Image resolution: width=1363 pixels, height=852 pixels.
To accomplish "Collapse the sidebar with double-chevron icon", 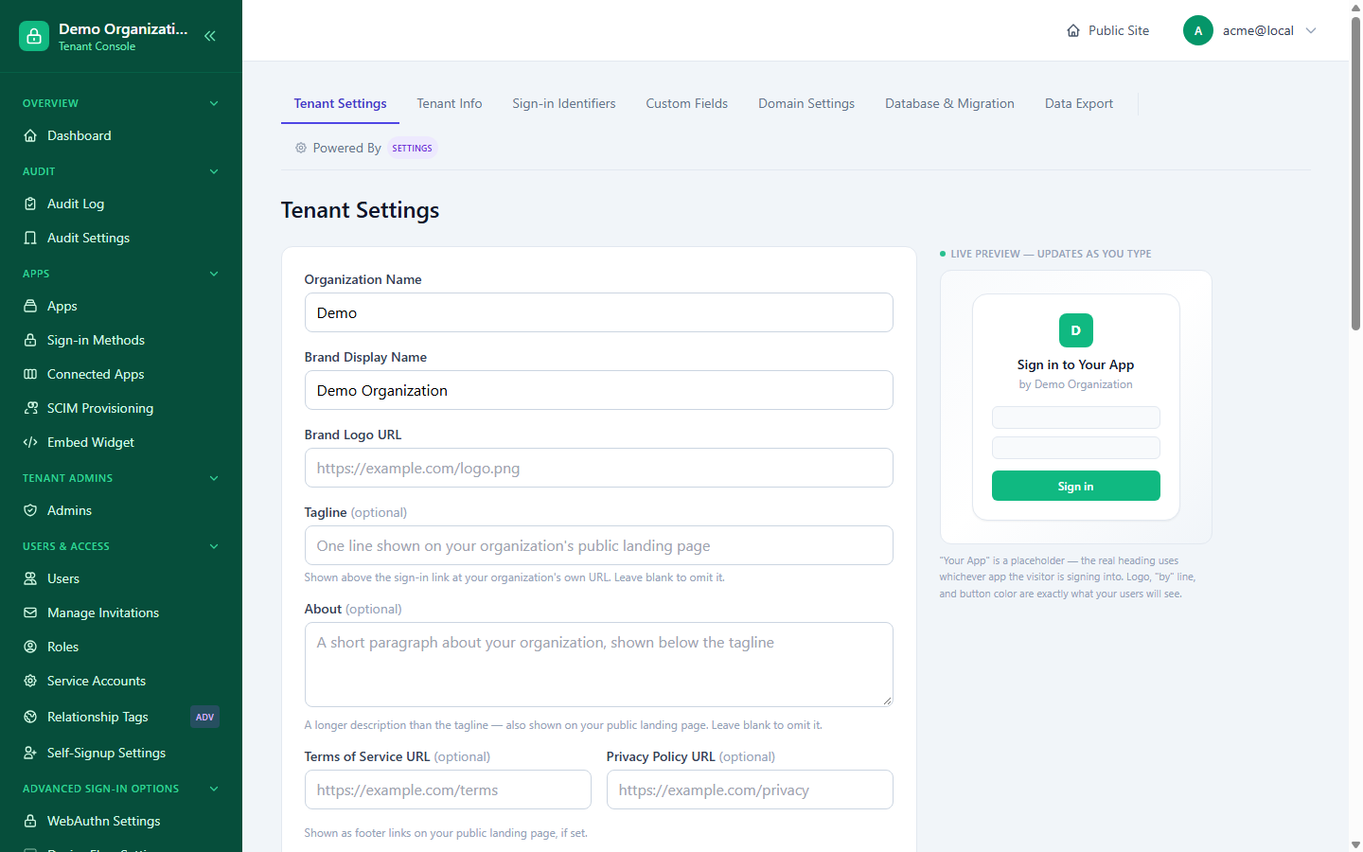I will tap(210, 36).
